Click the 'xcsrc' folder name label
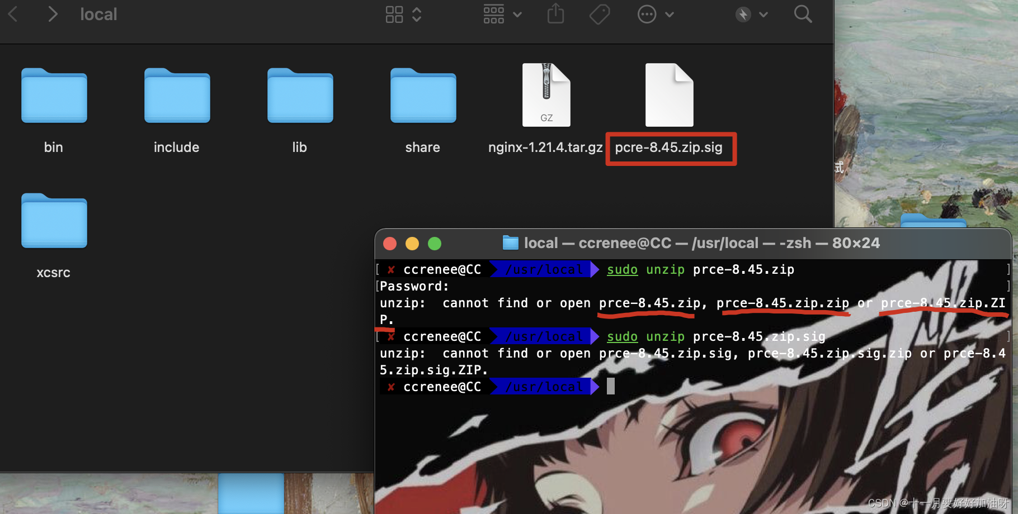1018x514 pixels. [54, 273]
